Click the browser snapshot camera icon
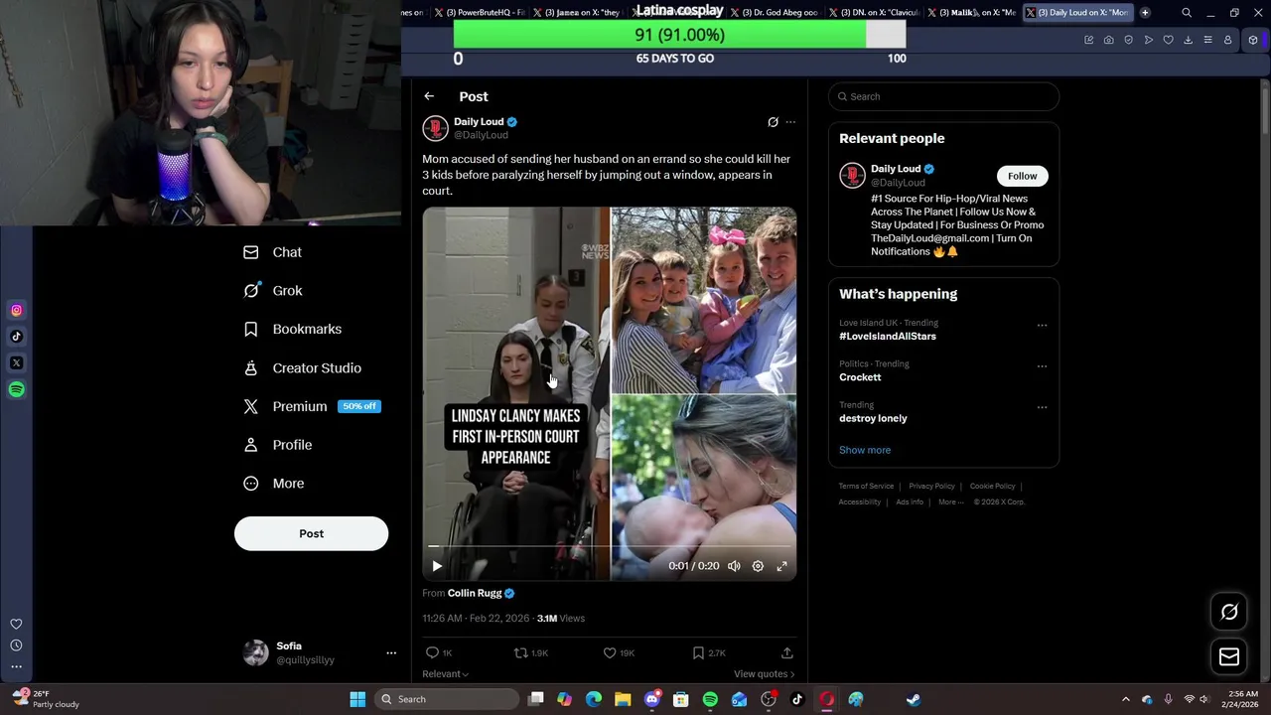 click(1108, 40)
